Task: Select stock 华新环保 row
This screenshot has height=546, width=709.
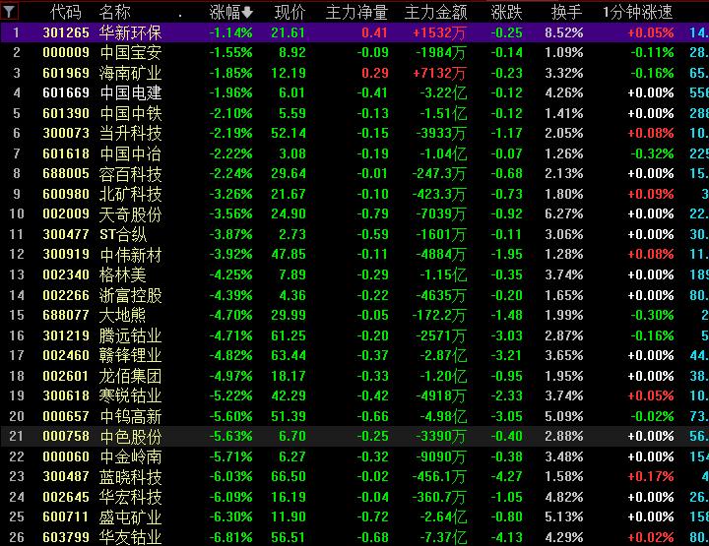Action: [x=354, y=32]
